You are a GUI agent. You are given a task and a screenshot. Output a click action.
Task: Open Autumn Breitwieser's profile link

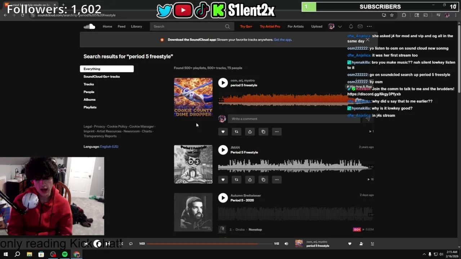(246, 195)
